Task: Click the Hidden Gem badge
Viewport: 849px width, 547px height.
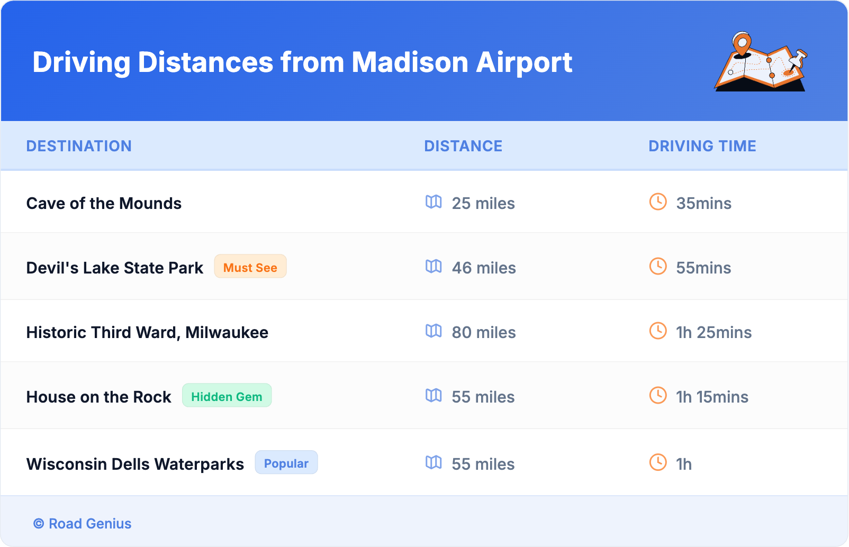Action: coord(227,396)
